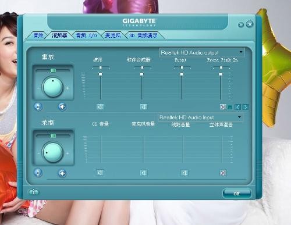The image size is (291, 225).
Task: Click the 重放 master balance slider
Action: point(53,70)
